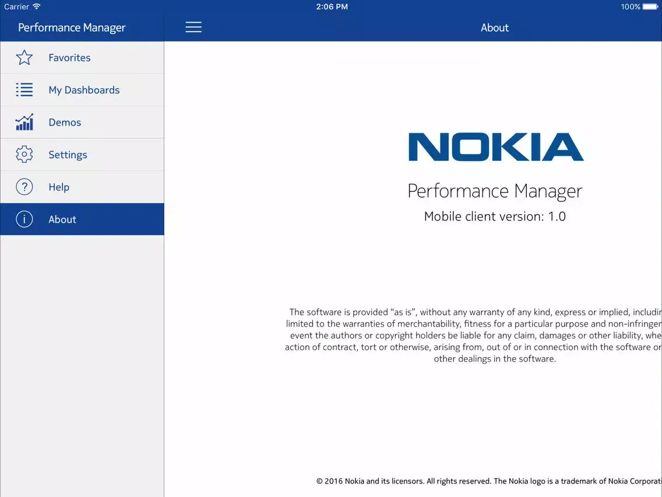
Task: Click the My Dashboards list icon
Action: (24, 90)
